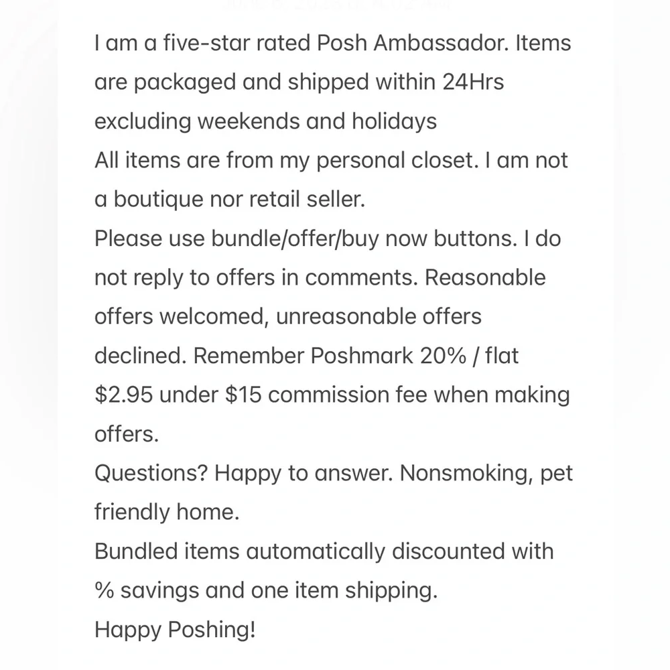Click the faded timestamp at the top

click(338, 4)
